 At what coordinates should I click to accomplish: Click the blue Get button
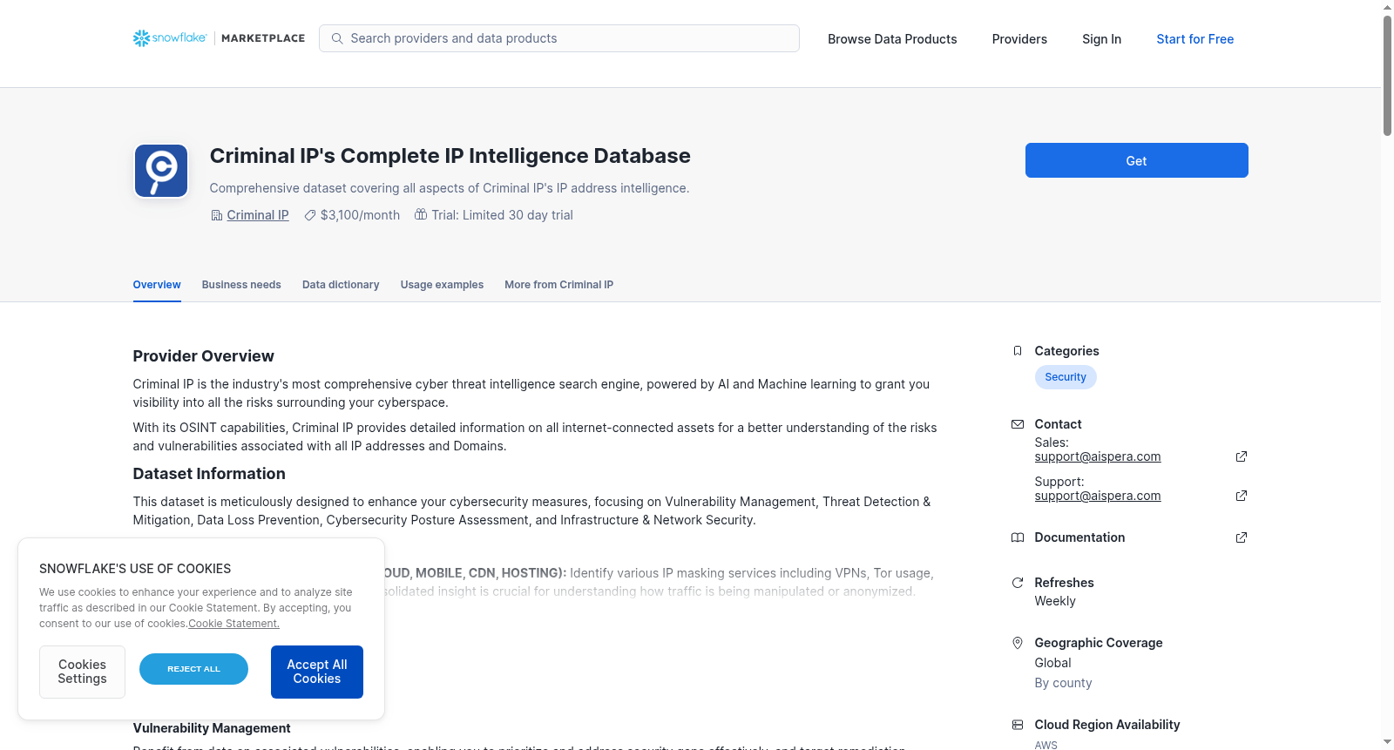pyautogui.click(x=1137, y=160)
